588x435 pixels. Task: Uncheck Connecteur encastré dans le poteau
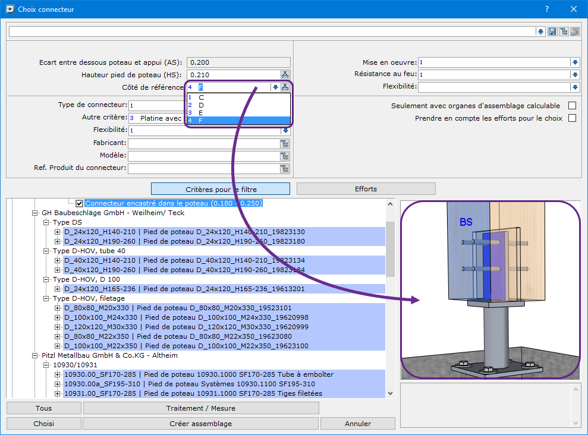(x=80, y=203)
